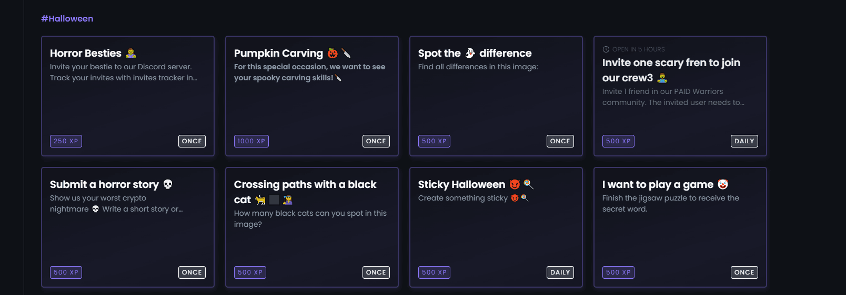Click the devil emoji beside Sticky Halloween title
Image resolution: width=846 pixels, height=295 pixels.
(x=515, y=184)
